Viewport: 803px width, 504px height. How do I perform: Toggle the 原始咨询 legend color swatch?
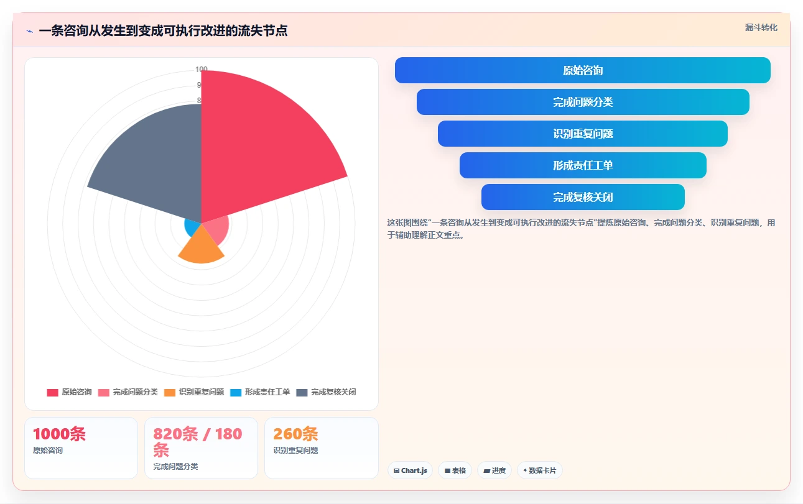53,392
